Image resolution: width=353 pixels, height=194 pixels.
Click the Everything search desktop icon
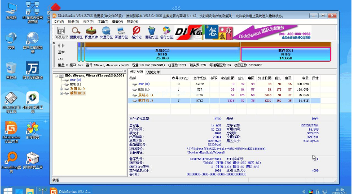11,162
